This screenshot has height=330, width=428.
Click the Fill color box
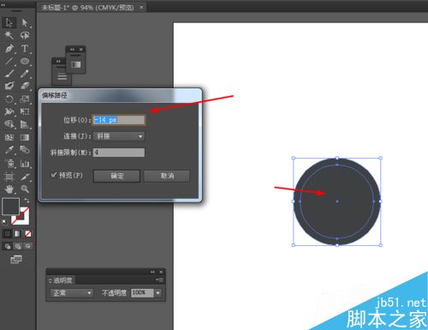tap(11, 207)
